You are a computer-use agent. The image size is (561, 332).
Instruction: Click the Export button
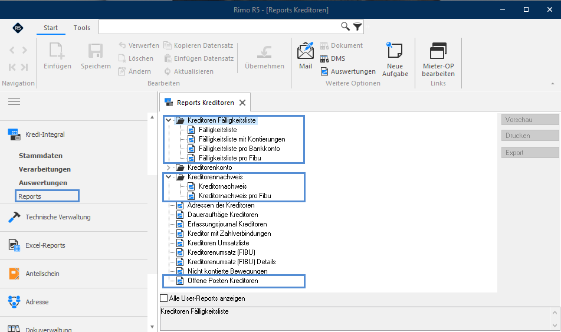click(530, 152)
